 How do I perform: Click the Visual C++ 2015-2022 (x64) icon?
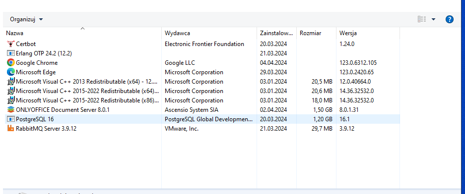point(11,91)
